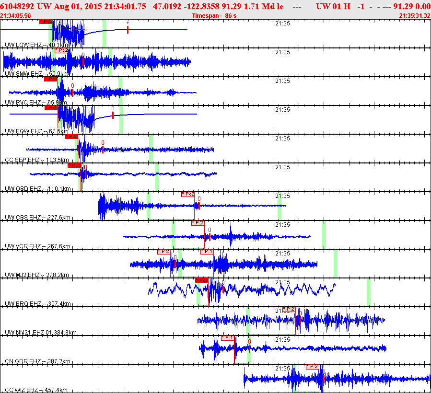Select the CC WIZ EHZ 457.4km station label
The image size is (431, 393).
(x=36, y=390)
